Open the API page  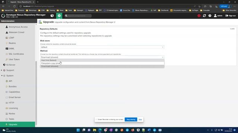point(10,81)
